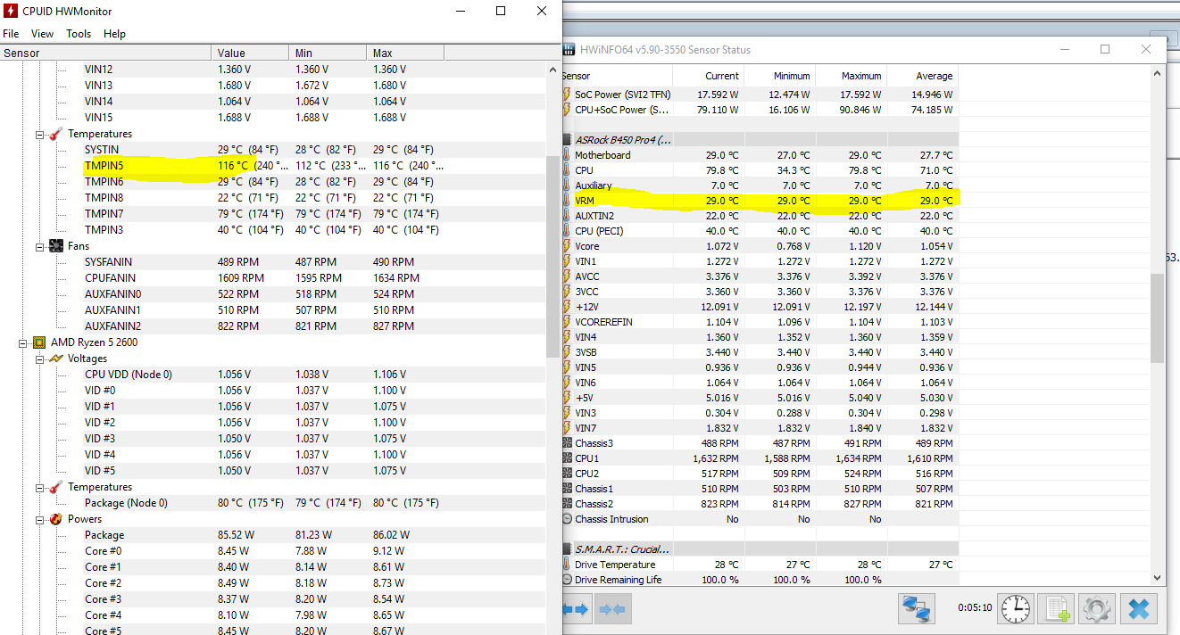1180x635 pixels.
Task: Click the CPU chip icon for AMD Ryzen 5 2600
Action: [39, 342]
